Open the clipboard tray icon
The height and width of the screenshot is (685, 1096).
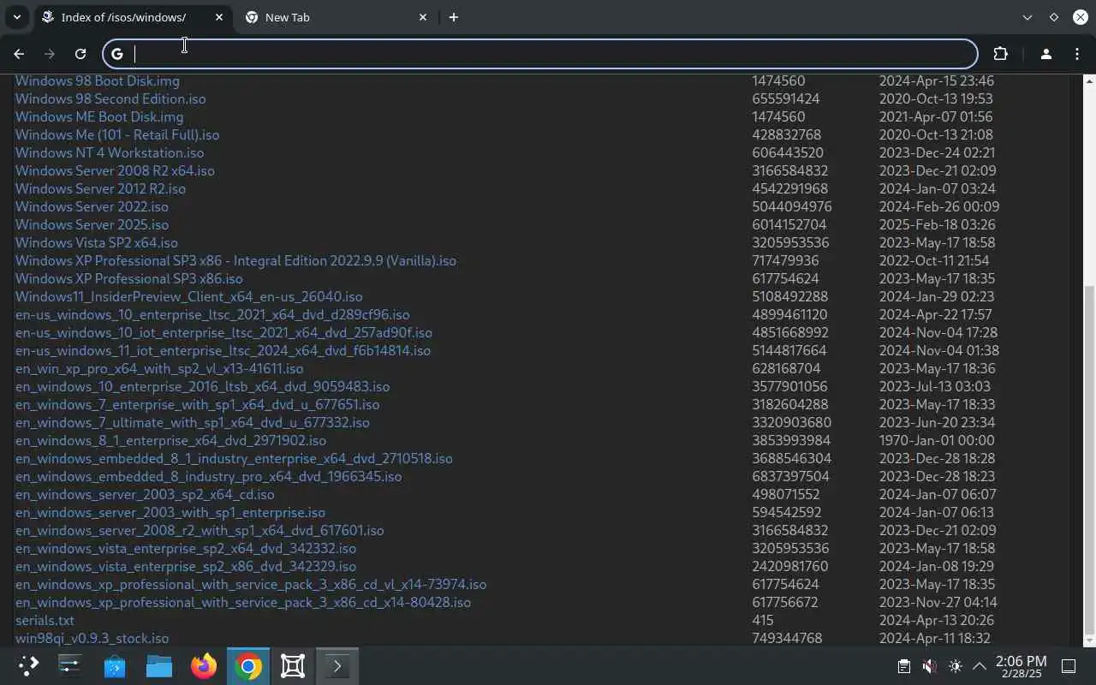(903, 666)
